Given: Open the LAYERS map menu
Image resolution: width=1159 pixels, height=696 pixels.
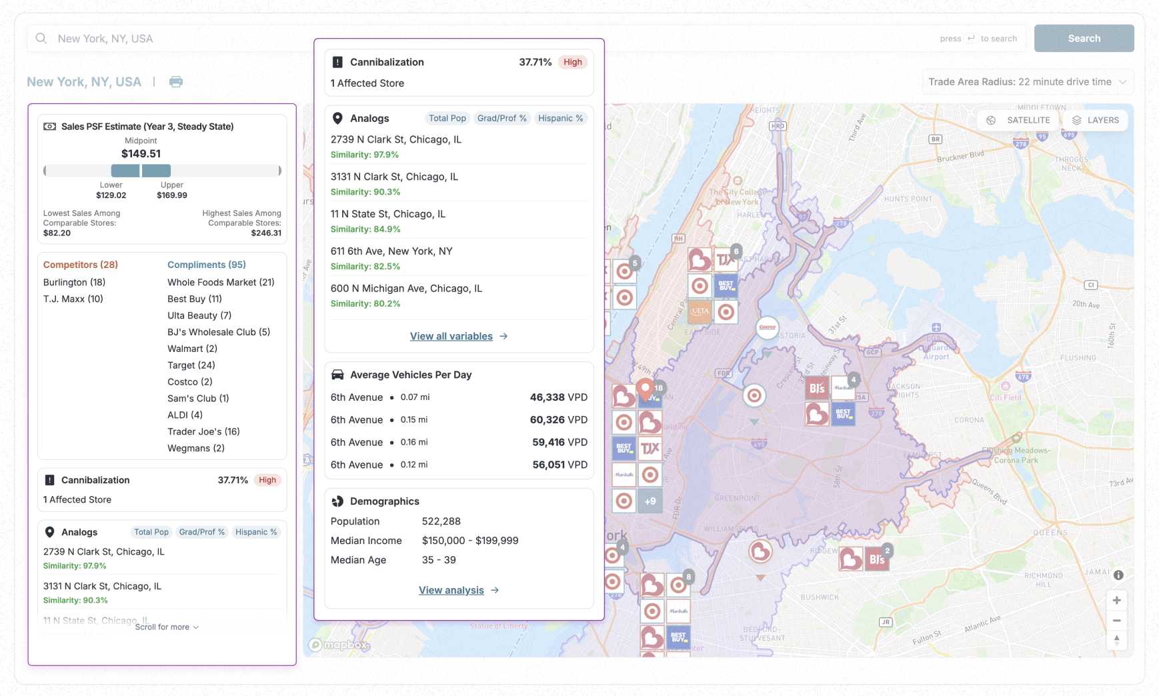Looking at the screenshot, I should (x=1095, y=120).
